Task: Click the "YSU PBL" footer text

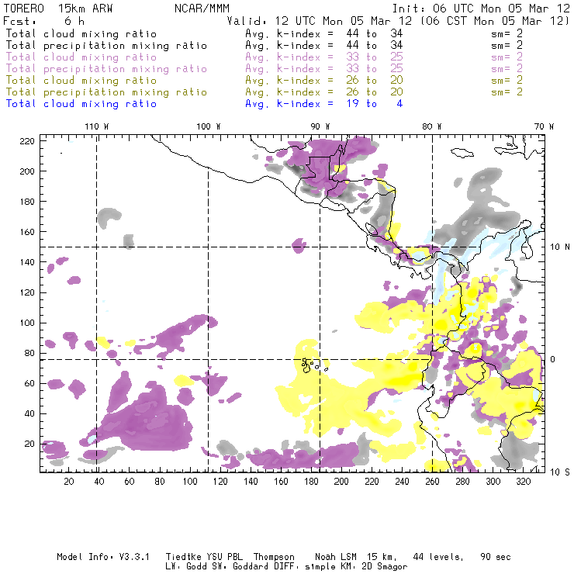Action: 224,557
